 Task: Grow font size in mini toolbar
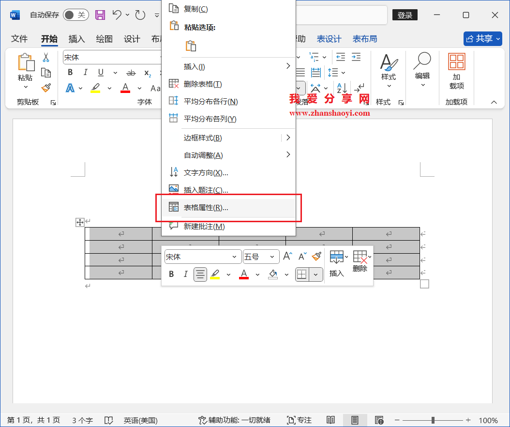pyautogui.click(x=287, y=256)
